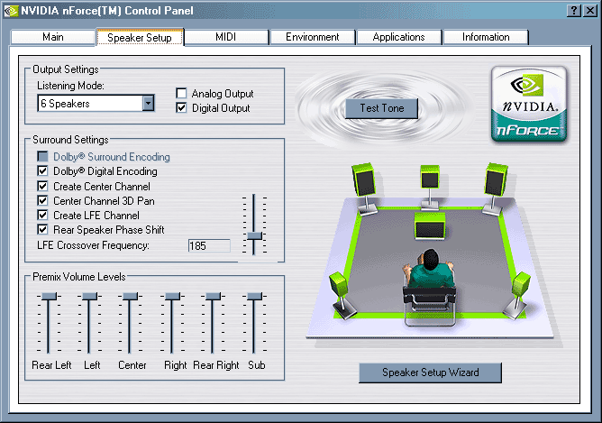Uncheck the Digital Output checkbox
This screenshot has width=602, height=423.
point(181,108)
